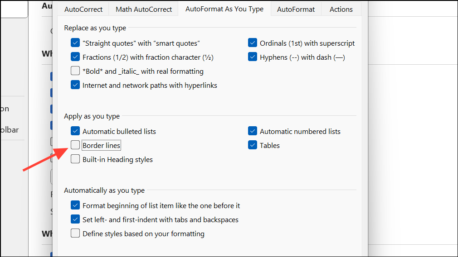Open the Math AutoCorrect tab
This screenshot has height=257, width=458.
pyautogui.click(x=144, y=9)
